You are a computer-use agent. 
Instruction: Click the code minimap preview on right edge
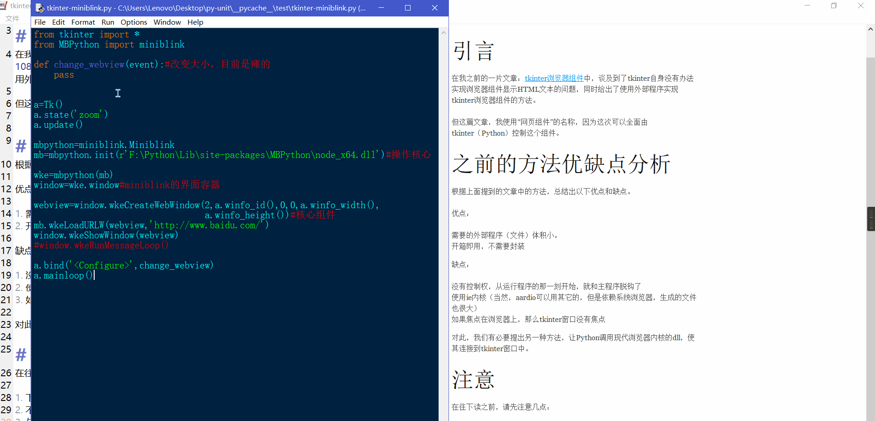click(872, 219)
